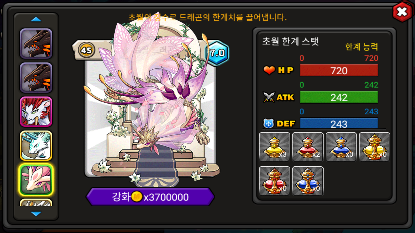This screenshot has width=415, height=233.
Task: Click the blue 7.0 hexagon grade badge
Action: click(x=217, y=53)
